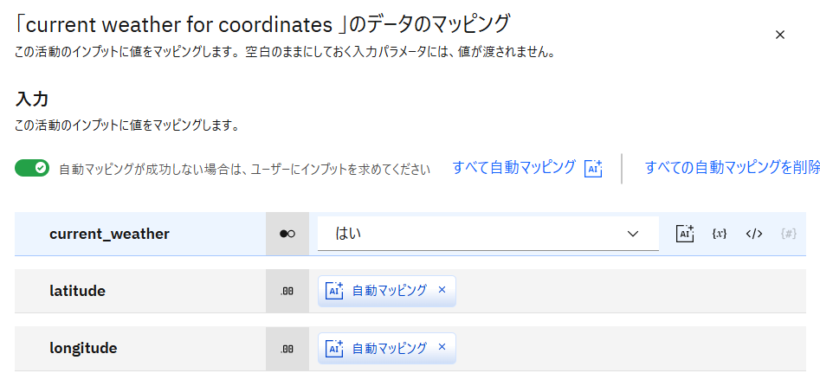Click the 自動マッピング chip text for latitude
The height and width of the screenshot is (386, 820).
pos(389,291)
